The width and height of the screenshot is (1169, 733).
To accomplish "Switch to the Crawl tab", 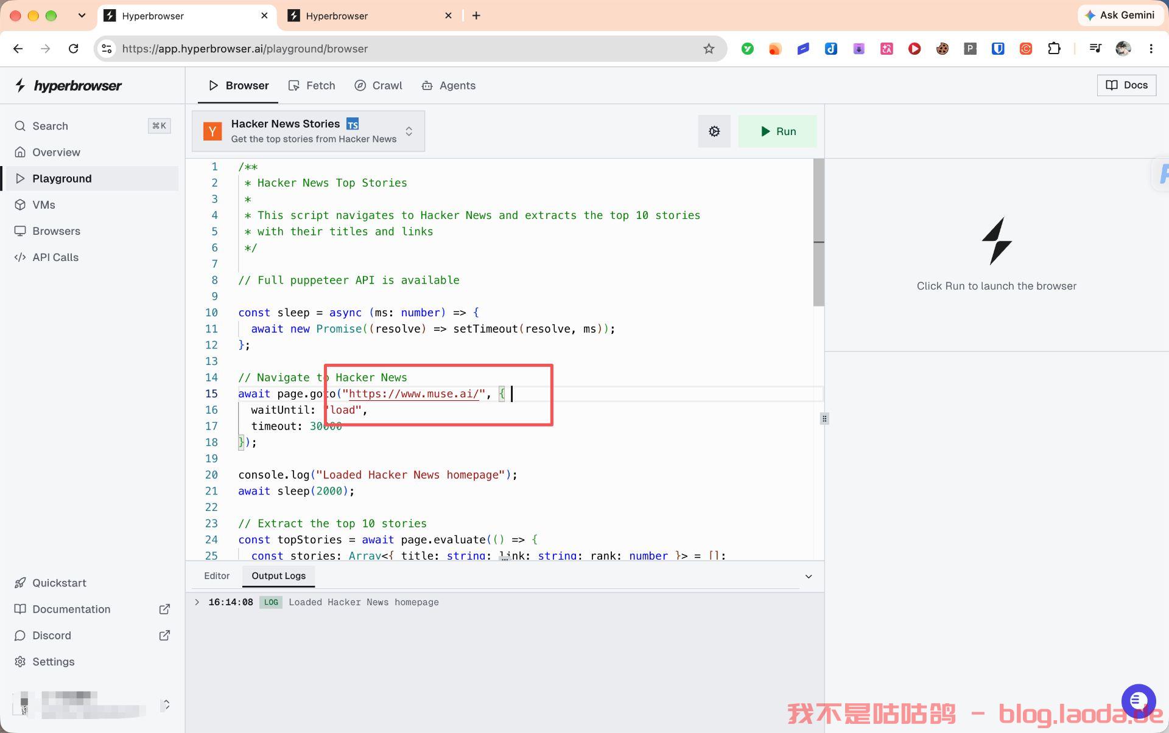I will [x=378, y=86].
